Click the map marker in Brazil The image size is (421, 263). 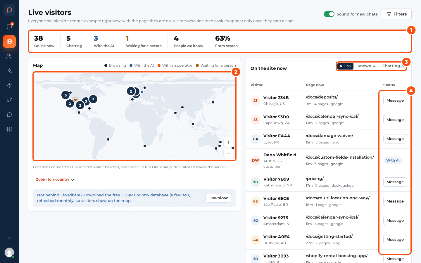(x=108, y=139)
